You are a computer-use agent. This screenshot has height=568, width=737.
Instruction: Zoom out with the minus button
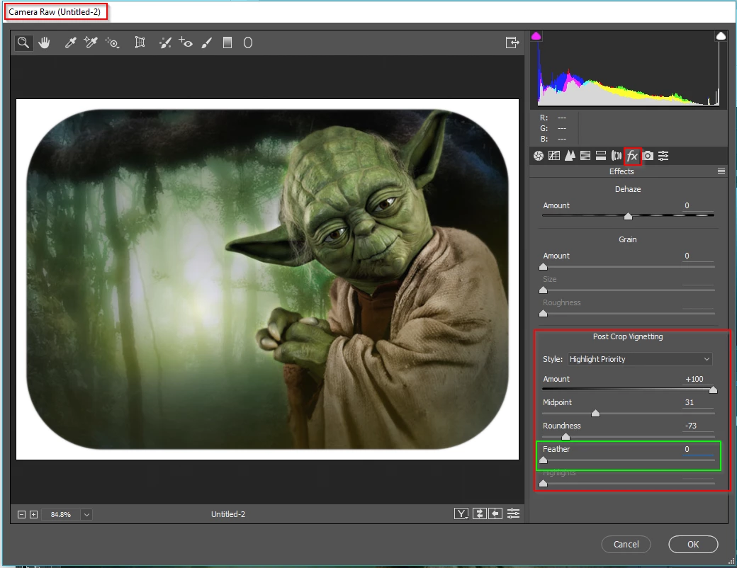[x=22, y=514]
